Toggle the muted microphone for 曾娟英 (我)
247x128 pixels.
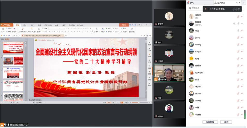pos(238,16)
